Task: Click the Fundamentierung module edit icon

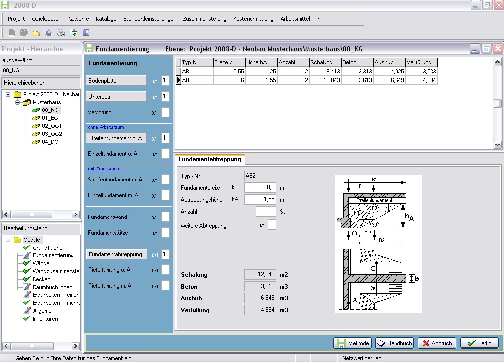Action: [x=27, y=255]
